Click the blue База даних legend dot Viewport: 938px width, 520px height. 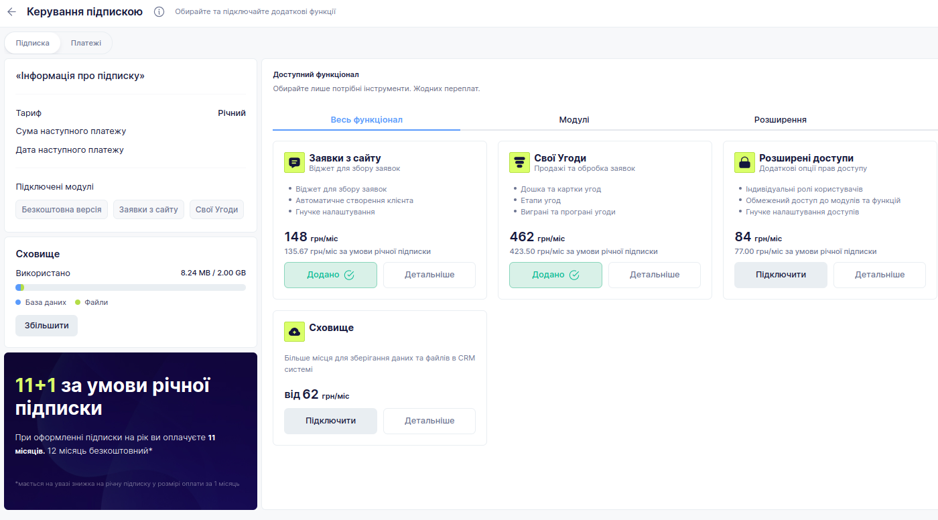[x=18, y=302]
